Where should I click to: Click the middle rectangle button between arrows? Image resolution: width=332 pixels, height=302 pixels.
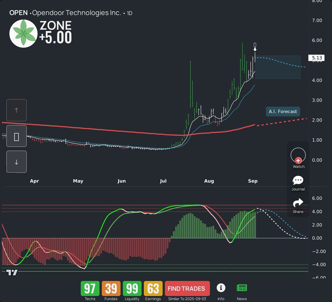click(17, 136)
